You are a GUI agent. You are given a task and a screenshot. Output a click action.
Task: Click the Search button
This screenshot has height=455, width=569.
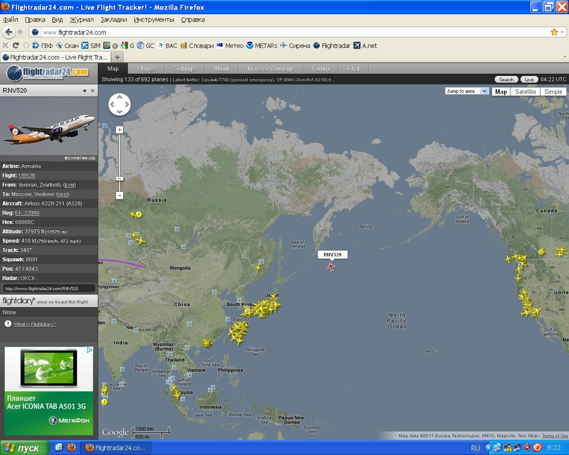pyautogui.click(x=506, y=80)
